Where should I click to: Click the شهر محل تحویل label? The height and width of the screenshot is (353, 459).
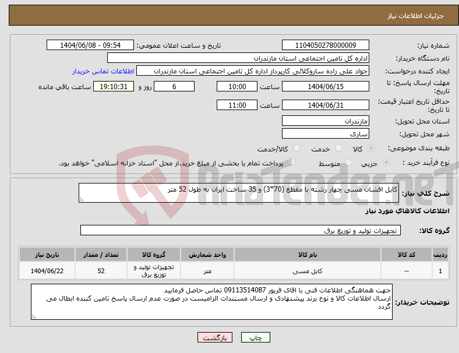click(425, 134)
